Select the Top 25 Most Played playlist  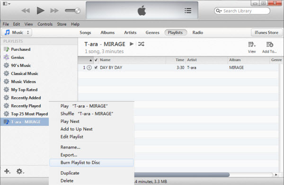(25, 114)
